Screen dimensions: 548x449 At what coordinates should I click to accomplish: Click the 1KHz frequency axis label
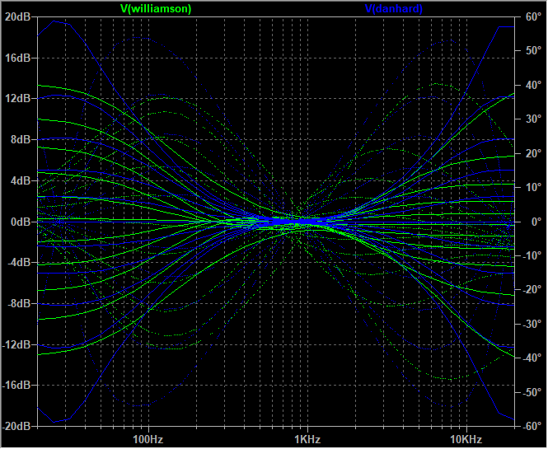tap(307, 439)
